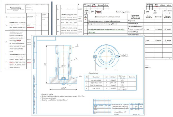Select the cutting depth value '1,0 мм'

pos(147,40)
